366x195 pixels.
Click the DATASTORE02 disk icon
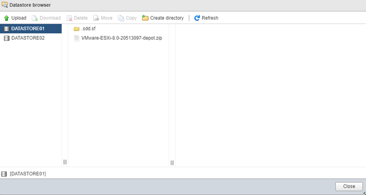[x=6, y=38]
